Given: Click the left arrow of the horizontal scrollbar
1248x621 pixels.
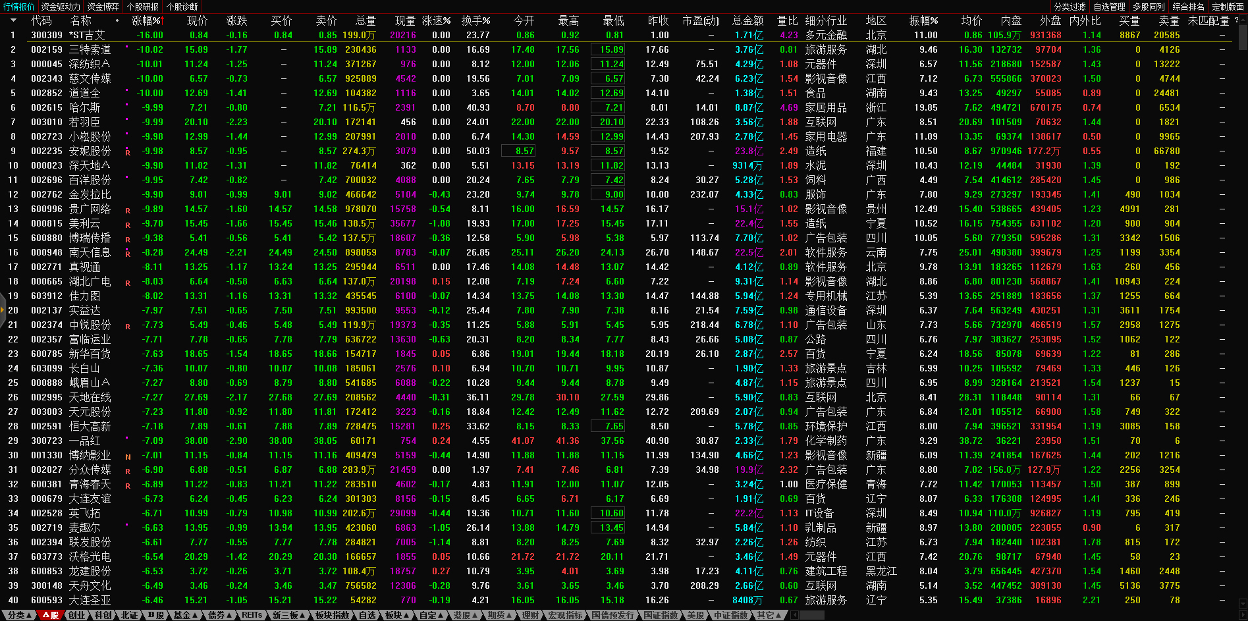Looking at the screenshot, I should click(795, 615).
